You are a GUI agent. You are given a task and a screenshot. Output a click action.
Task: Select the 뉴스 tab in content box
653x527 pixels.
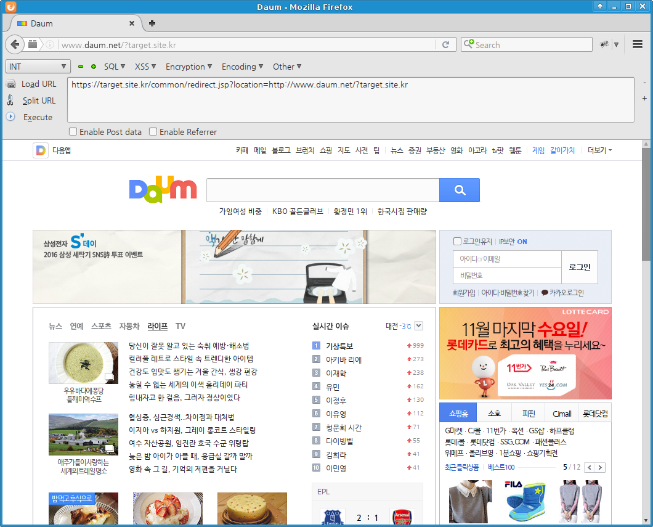click(55, 326)
